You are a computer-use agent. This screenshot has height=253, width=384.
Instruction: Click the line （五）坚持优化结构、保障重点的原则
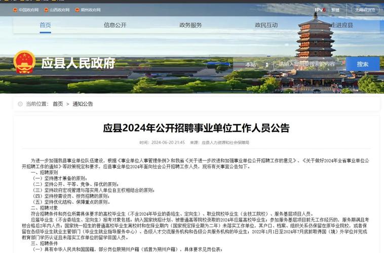pyautogui.click(x=70, y=202)
